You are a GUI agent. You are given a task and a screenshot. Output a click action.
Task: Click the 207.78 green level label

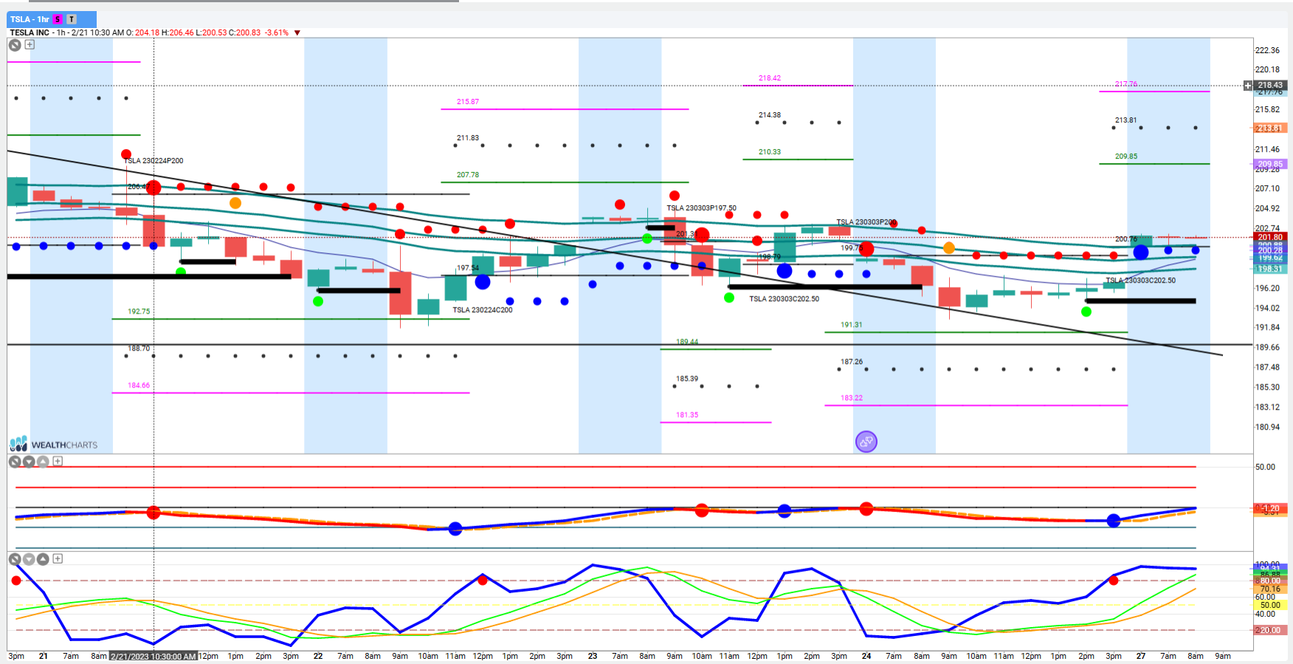pyautogui.click(x=468, y=175)
